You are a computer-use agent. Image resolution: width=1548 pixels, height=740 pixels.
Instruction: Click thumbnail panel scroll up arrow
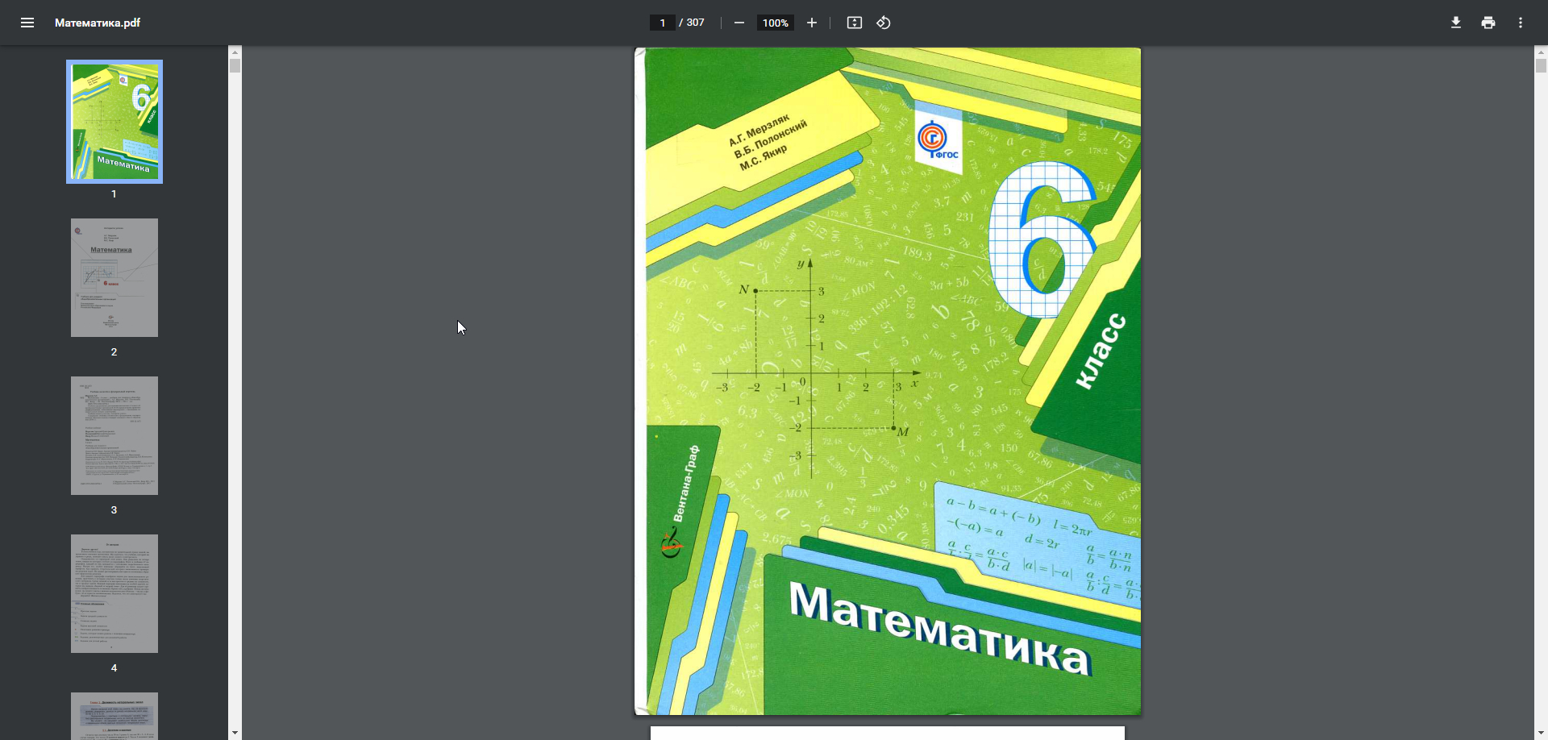click(235, 52)
